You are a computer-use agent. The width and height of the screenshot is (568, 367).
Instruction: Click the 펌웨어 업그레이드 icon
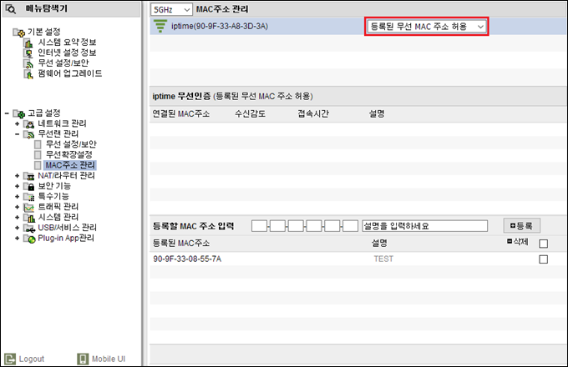pyautogui.click(x=28, y=73)
